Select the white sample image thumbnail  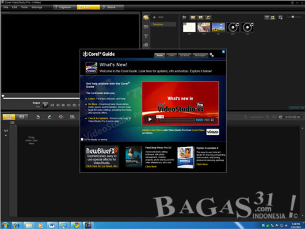pyautogui.click(x=189, y=27)
